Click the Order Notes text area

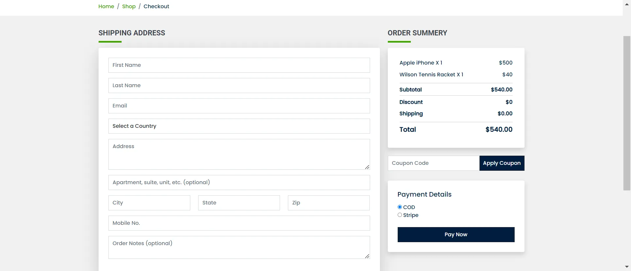pyautogui.click(x=239, y=247)
